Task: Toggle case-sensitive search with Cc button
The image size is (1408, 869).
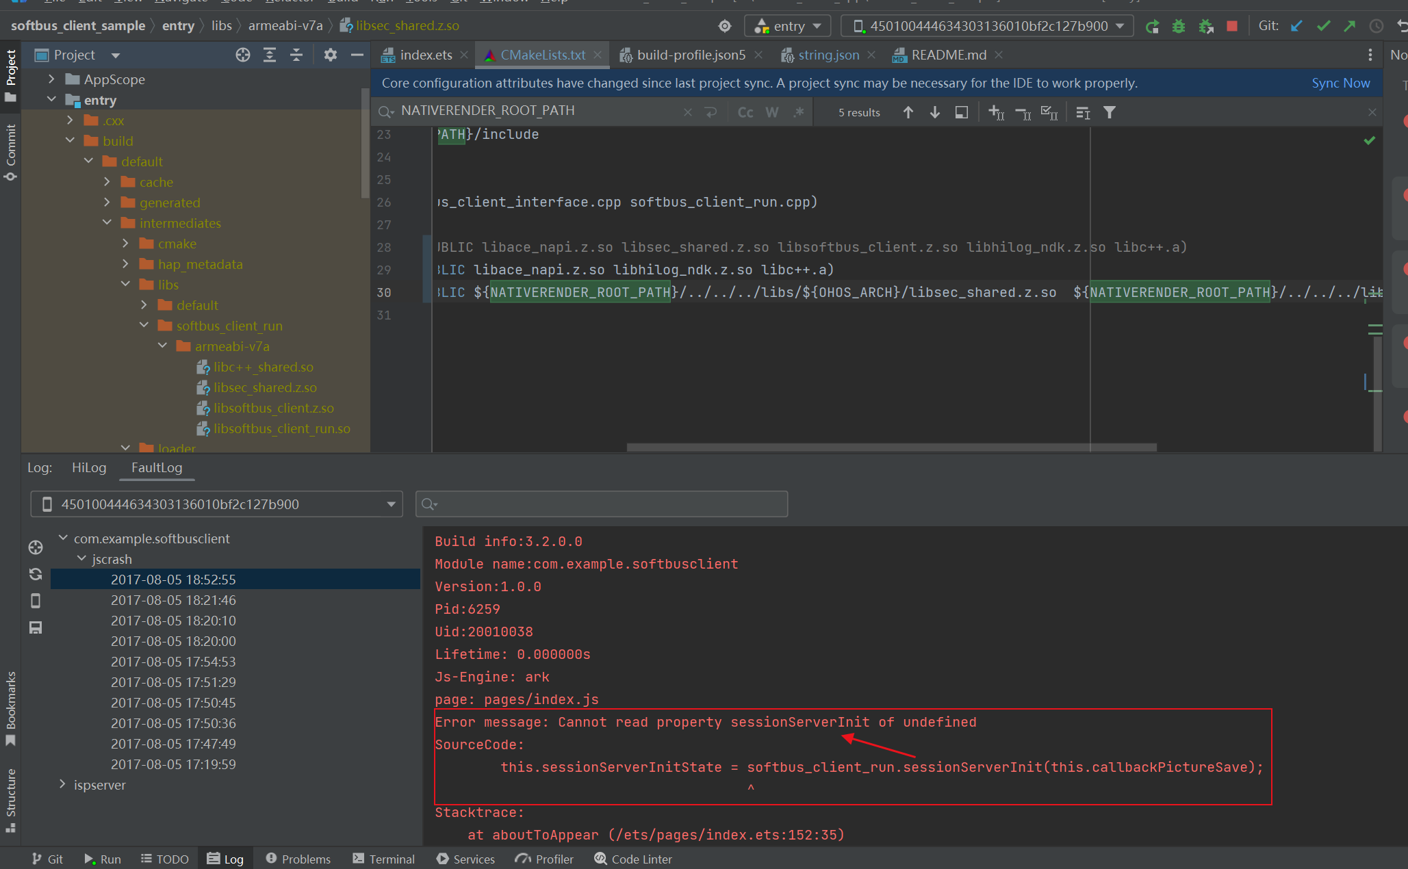Action: click(x=745, y=111)
